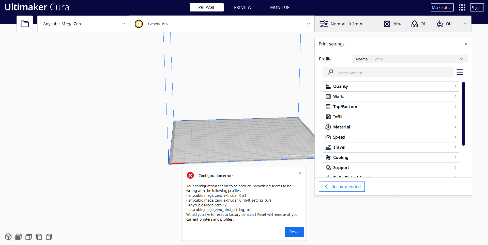Expand the Travel settings category
The width and height of the screenshot is (488, 245).
[391, 147]
